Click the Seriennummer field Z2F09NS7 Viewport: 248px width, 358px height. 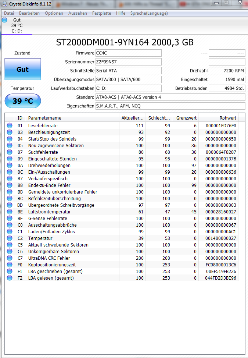129,62
